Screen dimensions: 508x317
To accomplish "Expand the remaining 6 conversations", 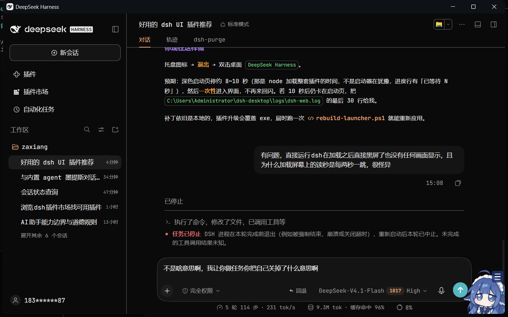I will click(x=44, y=236).
